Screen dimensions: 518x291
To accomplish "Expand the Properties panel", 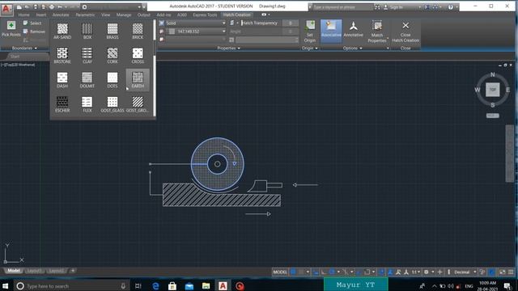I will (228, 48).
